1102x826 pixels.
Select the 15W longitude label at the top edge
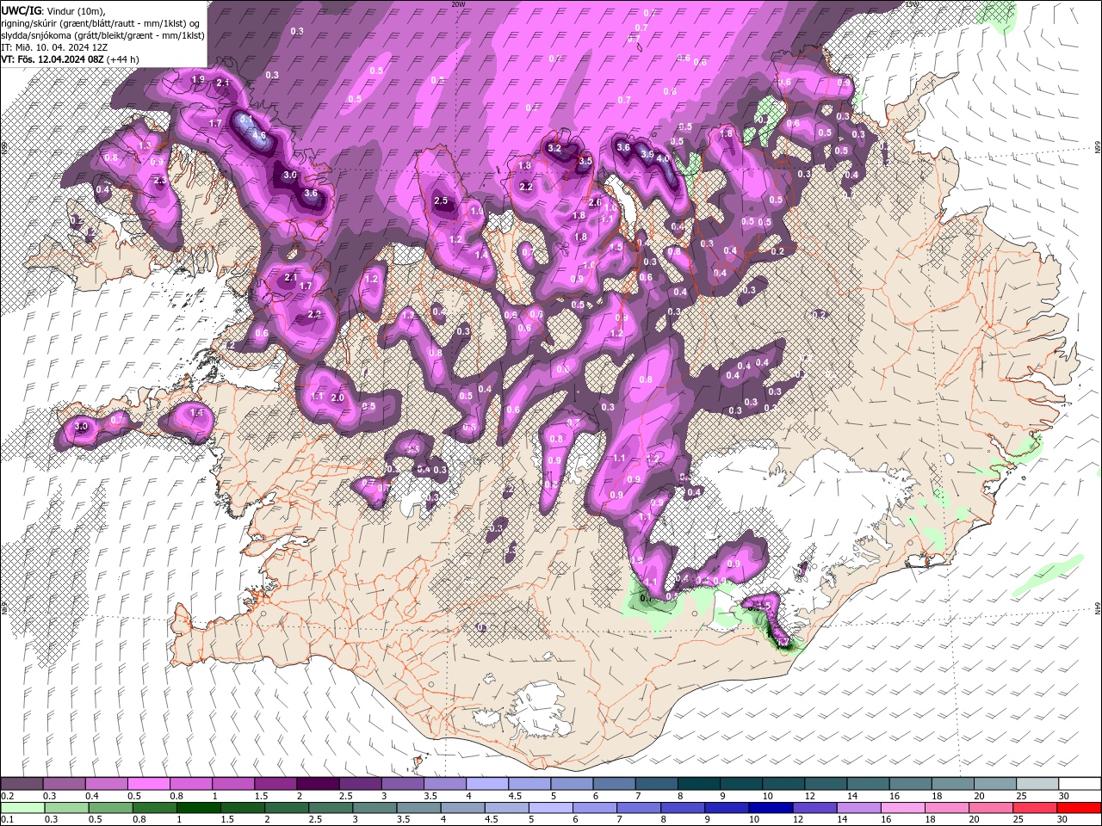(x=913, y=4)
